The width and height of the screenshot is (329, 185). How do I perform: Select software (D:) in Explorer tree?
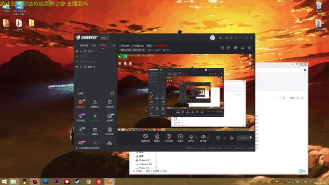pos(144,164)
